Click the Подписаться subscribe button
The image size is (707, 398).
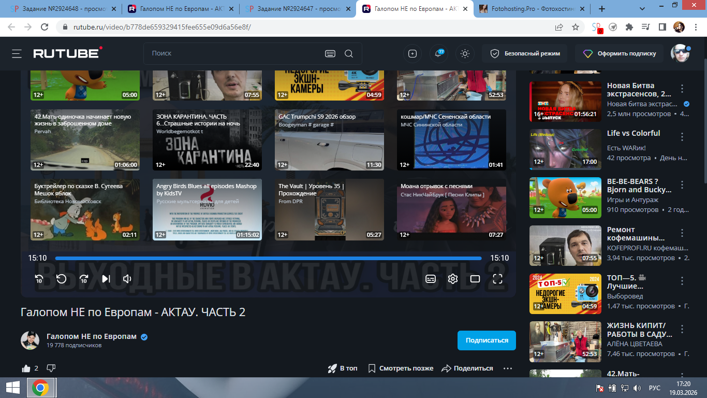[487, 340]
